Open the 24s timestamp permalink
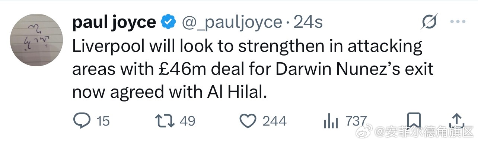The width and height of the screenshot is (478, 143). 308,23
